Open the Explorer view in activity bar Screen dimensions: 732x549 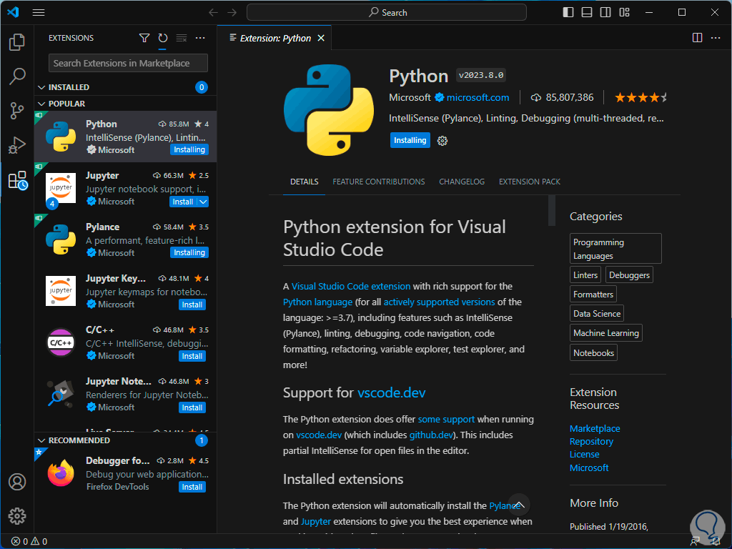click(17, 43)
